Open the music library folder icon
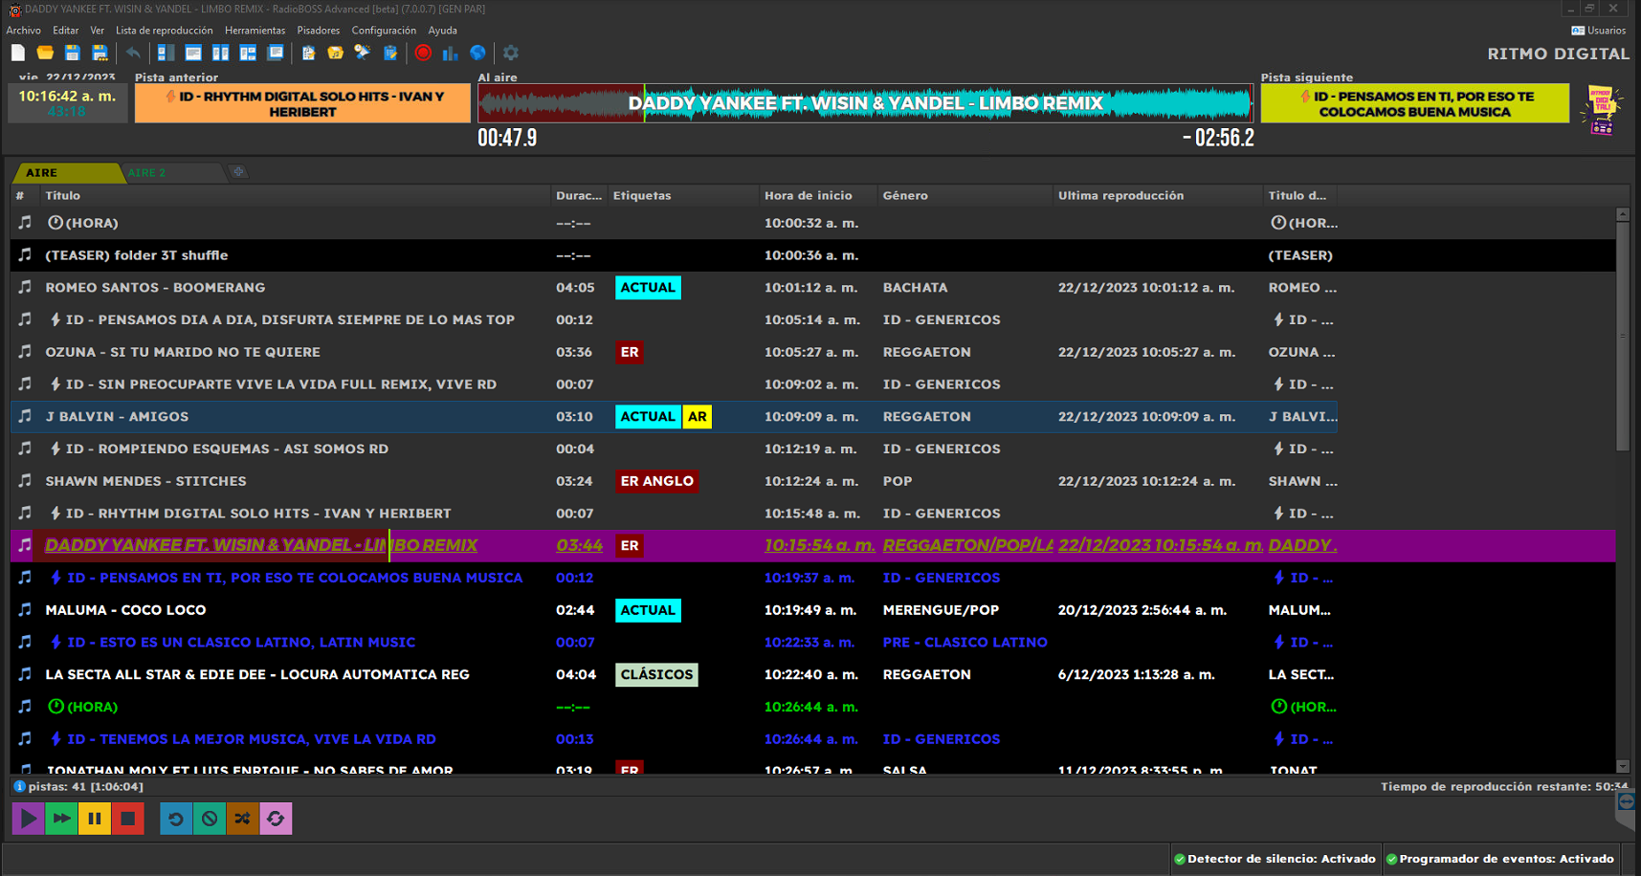Screen dimensions: 1641x876 point(335,53)
